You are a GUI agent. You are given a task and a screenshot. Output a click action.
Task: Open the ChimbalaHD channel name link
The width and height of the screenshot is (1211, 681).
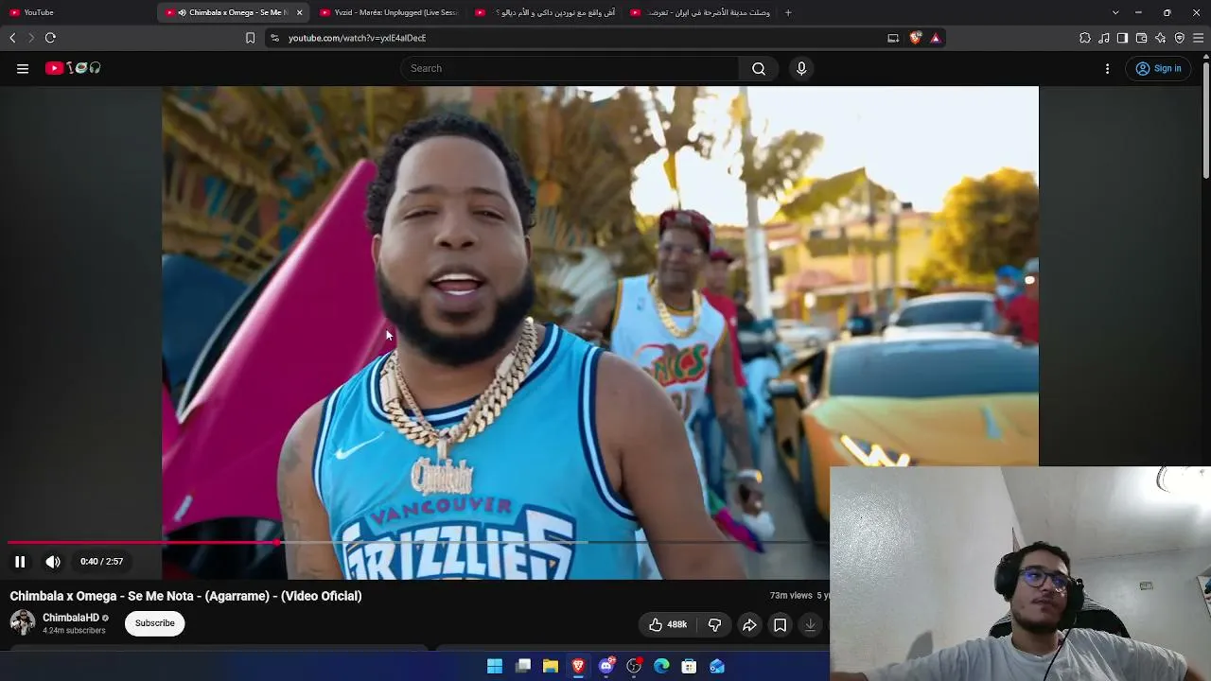(x=71, y=618)
